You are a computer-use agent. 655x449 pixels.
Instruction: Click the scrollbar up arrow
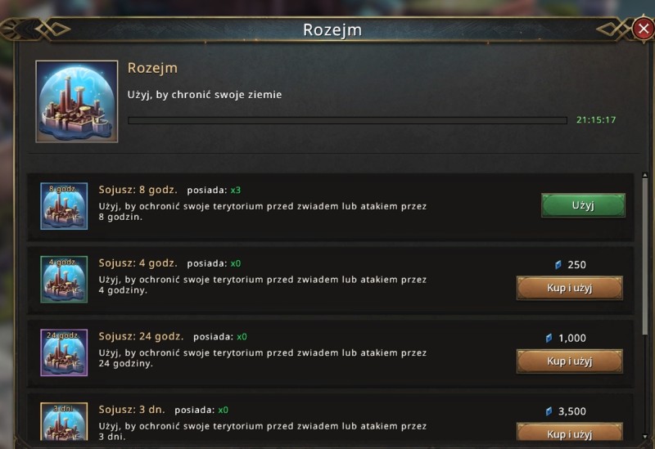pos(645,175)
